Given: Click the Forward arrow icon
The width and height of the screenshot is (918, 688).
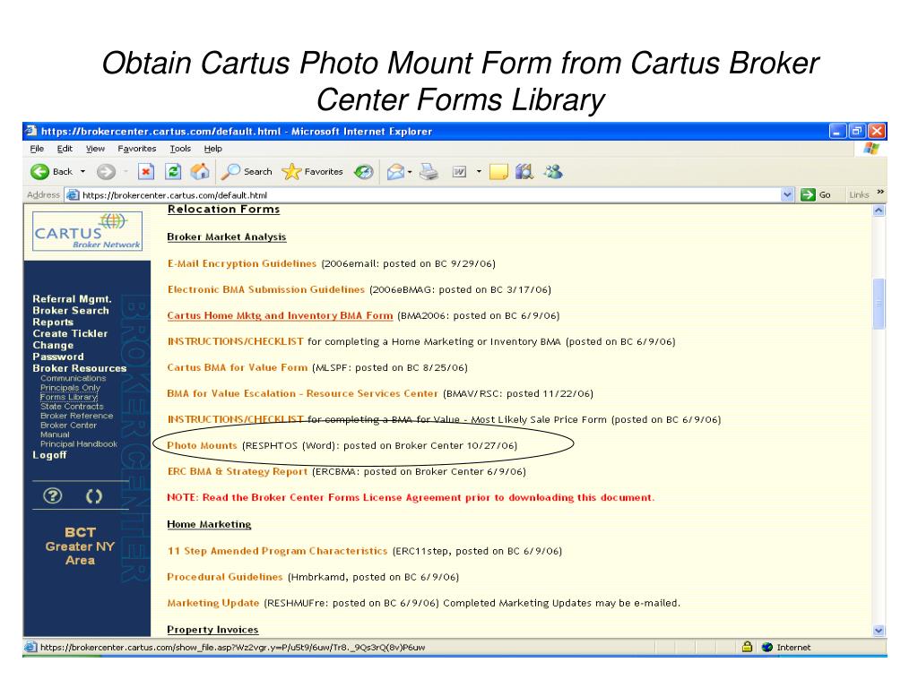Looking at the screenshot, I should (x=106, y=171).
